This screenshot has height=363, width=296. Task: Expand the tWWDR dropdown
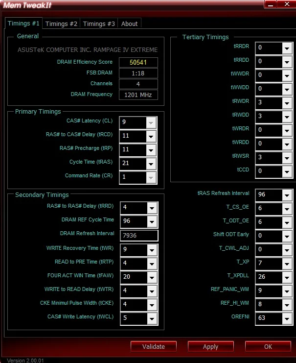[287, 76]
